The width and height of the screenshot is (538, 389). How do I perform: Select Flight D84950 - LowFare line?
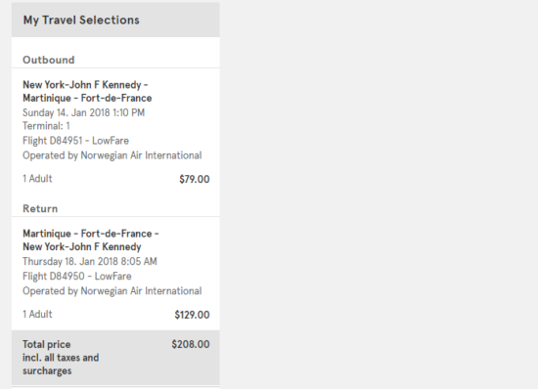click(x=77, y=277)
